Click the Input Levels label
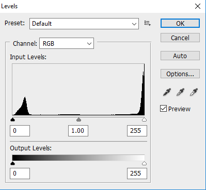The width and height of the screenshot is (206, 190). [x=28, y=57]
